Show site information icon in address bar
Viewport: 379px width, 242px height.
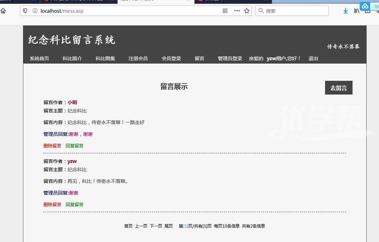tap(35, 11)
